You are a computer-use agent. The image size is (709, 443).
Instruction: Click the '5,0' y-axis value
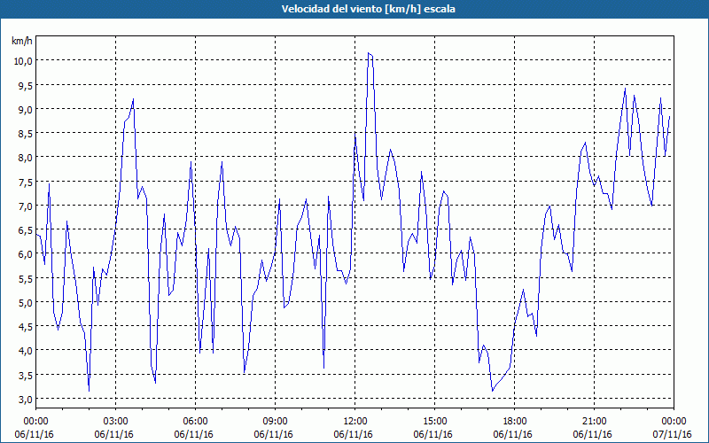pos(25,302)
